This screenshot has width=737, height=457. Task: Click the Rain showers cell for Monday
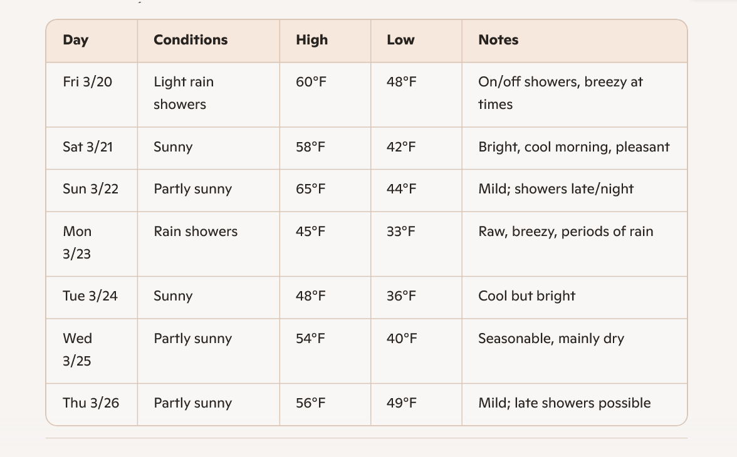(x=196, y=232)
